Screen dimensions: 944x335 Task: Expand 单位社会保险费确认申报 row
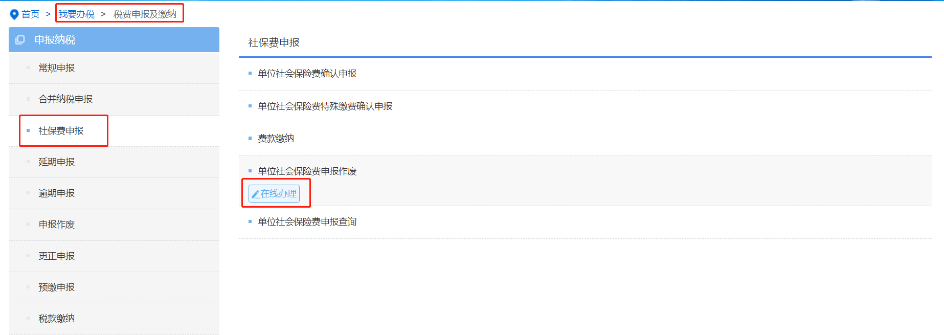(x=307, y=74)
